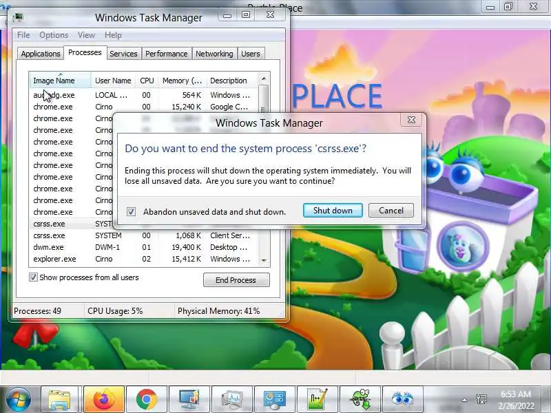Switch to Firefox in the taskbar
Viewport: 551px width, 413px height.
[104, 399]
